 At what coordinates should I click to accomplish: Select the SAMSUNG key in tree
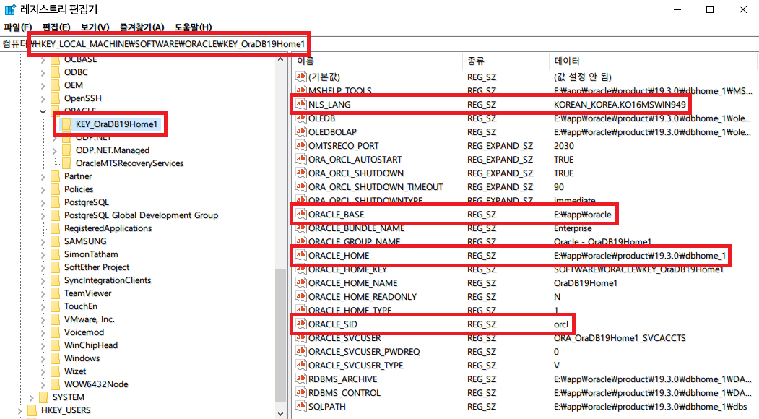coord(85,241)
